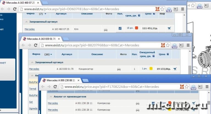211x114 pixels.
Task: Sort by Цена column in the Конденсатор window
Action: pyautogui.click(x=162, y=54)
